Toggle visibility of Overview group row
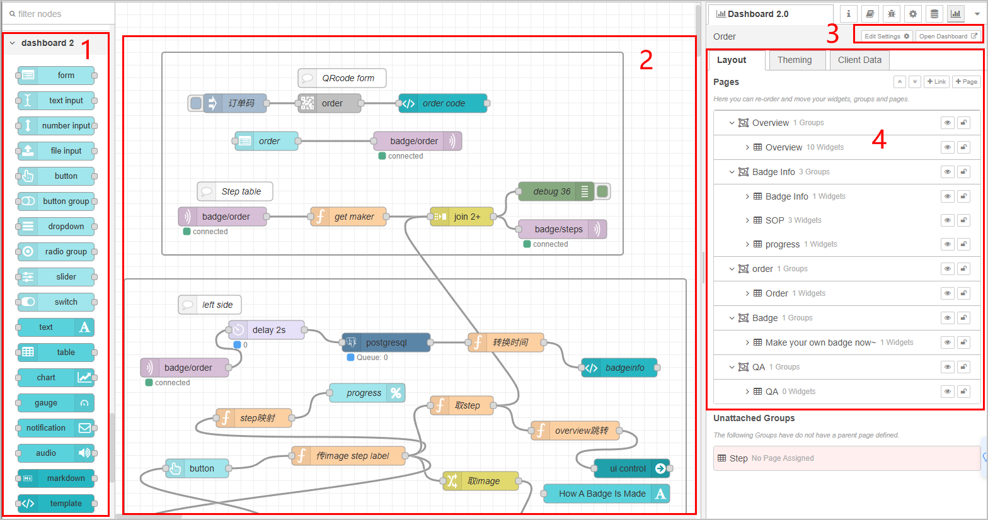The image size is (988, 520). 947,147
